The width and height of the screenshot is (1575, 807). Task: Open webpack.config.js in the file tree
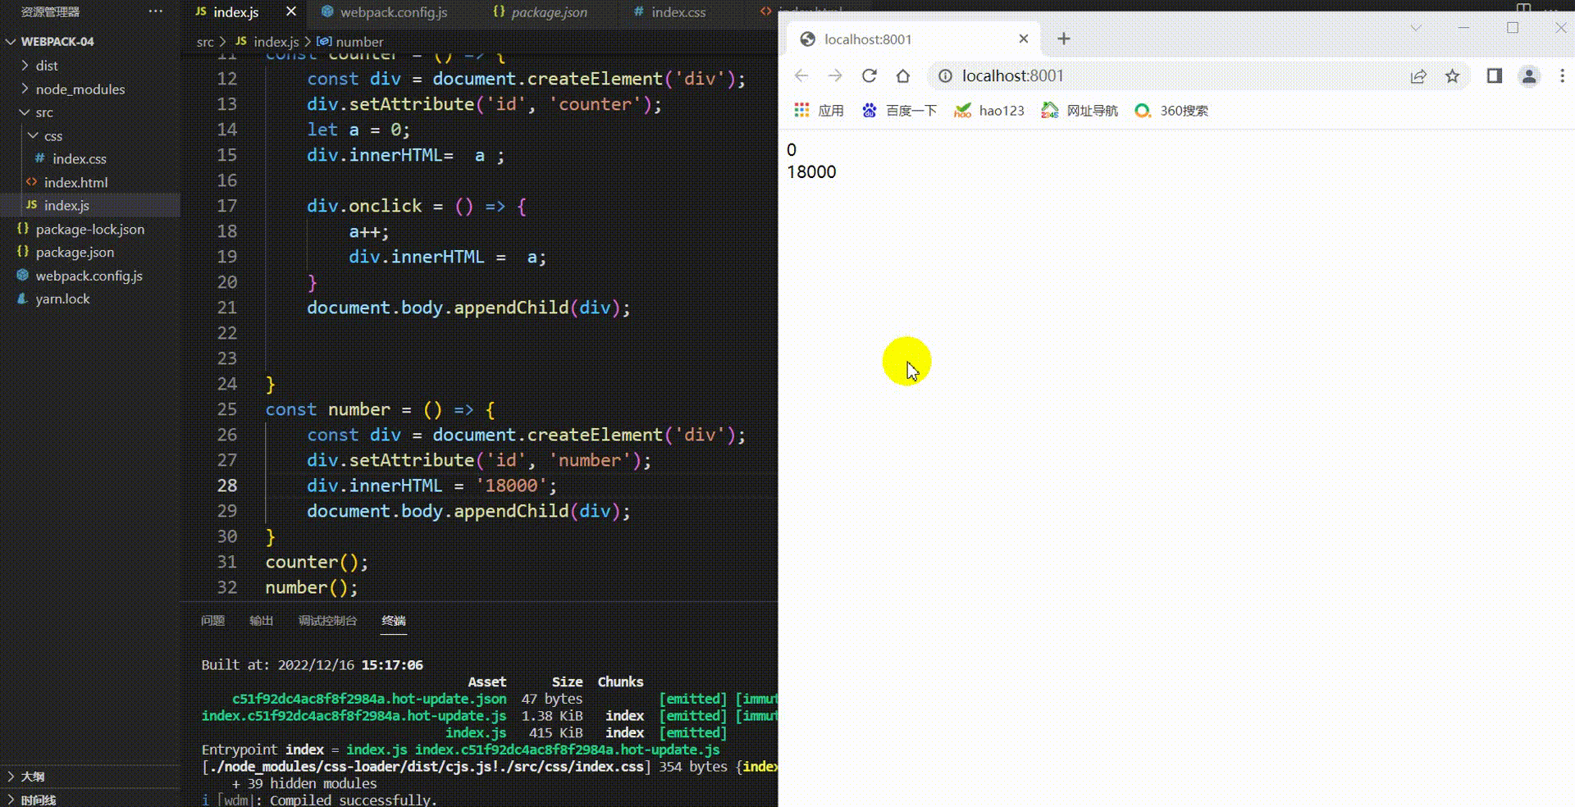tap(89, 276)
